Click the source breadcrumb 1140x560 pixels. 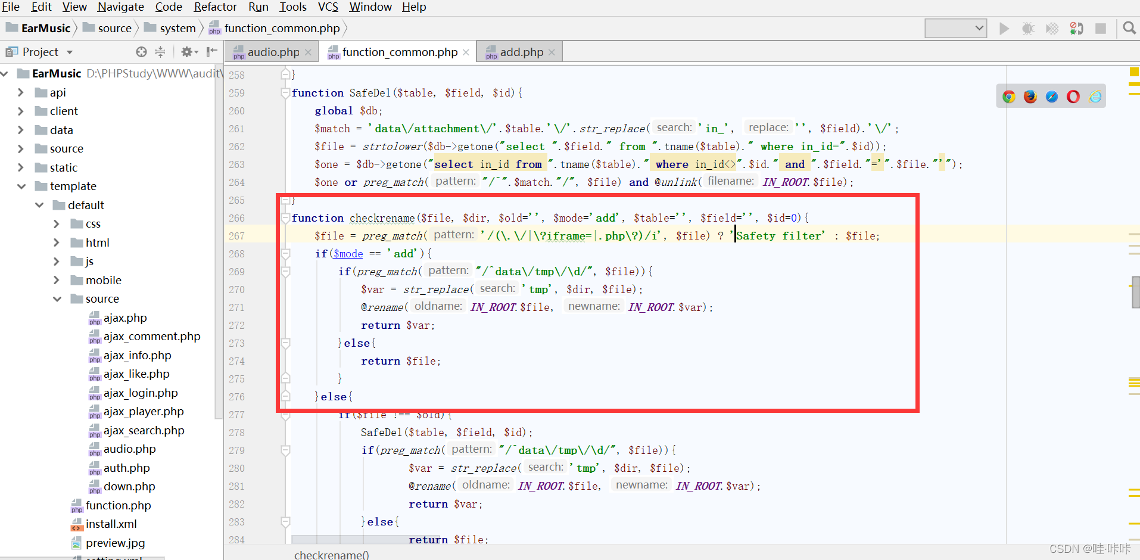point(108,28)
